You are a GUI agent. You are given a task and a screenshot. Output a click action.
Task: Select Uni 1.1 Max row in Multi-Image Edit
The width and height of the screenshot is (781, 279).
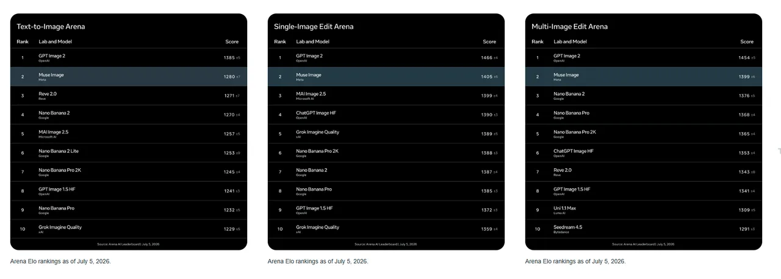pyautogui.click(x=644, y=210)
